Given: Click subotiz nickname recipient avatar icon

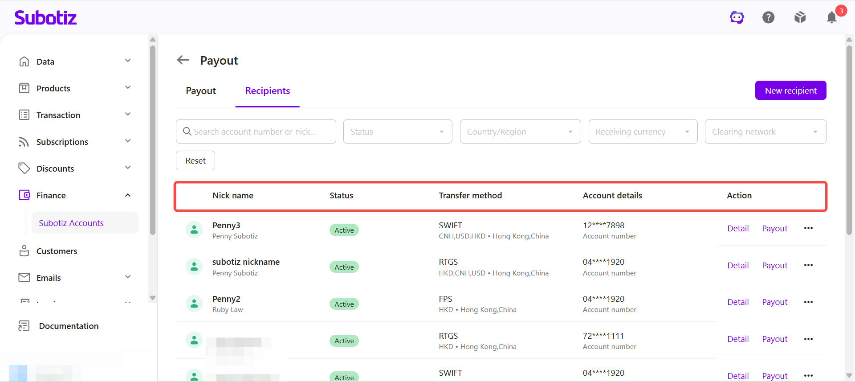Looking at the screenshot, I should 194,267.
